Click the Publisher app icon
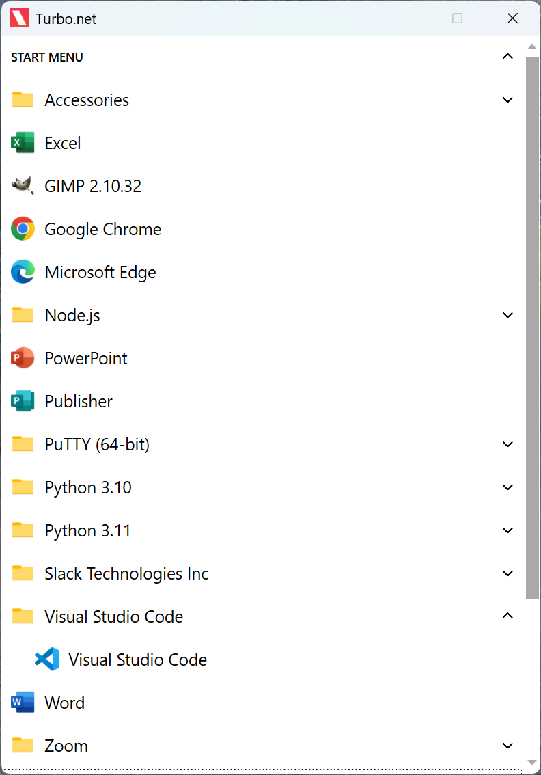The height and width of the screenshot is (775, 541). 23,401
